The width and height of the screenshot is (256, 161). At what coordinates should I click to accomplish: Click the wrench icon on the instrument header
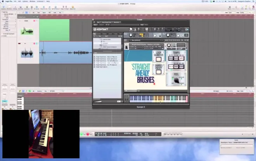126,44
